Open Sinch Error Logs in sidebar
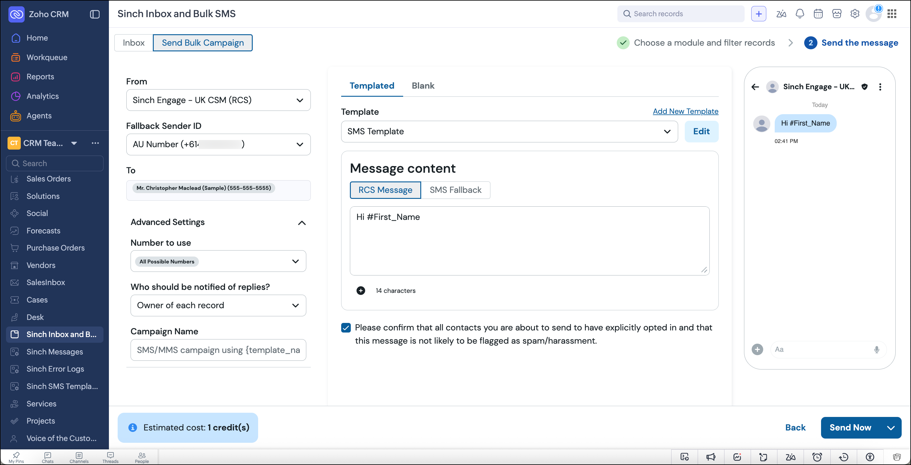The width and height of the screenshot is (911, 465). point(54,369)
